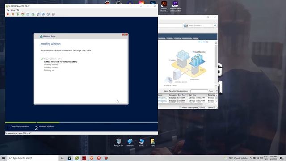The image size is (286, 161).
Task: Click the red Power Off toolbar icon
Action: (8, 14)
